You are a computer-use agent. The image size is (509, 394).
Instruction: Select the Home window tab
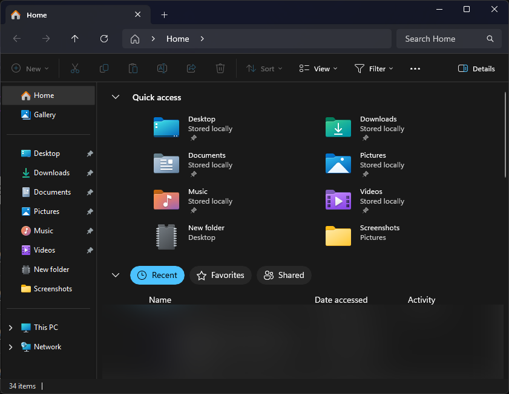[78, 15]
